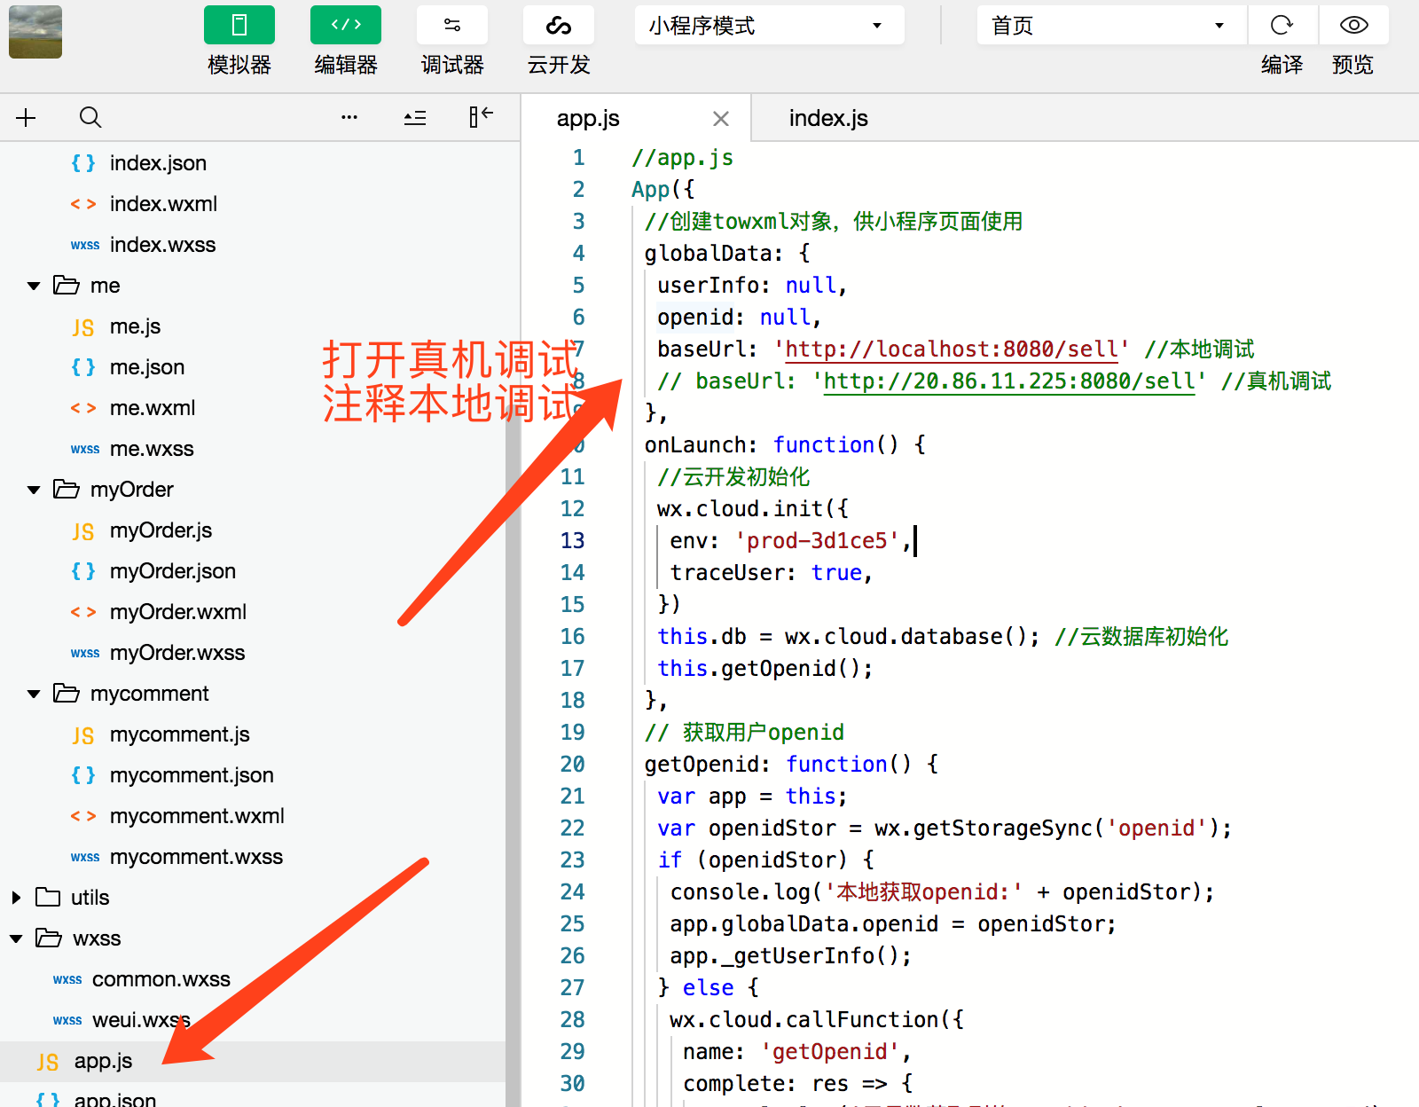Click the myOrder folder icon
The height and width of the screenshot is (1107, 1419).
(x=67, y=489)
